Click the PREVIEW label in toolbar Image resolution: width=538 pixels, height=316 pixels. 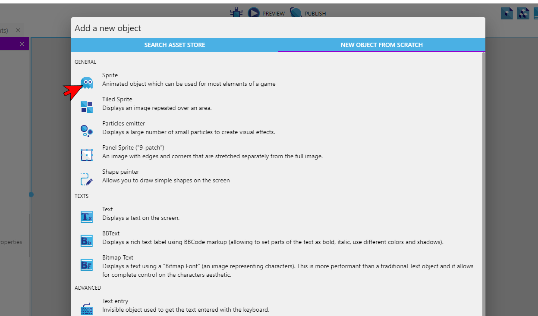pos(274,14)
